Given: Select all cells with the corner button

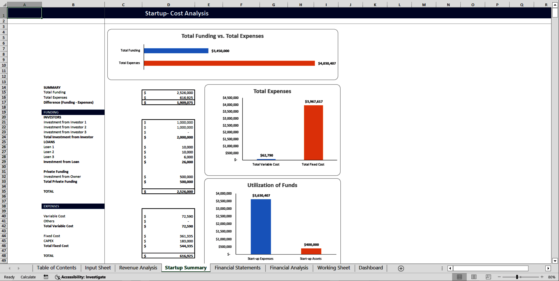Looking at the screenshot, I should pos(3,4).
